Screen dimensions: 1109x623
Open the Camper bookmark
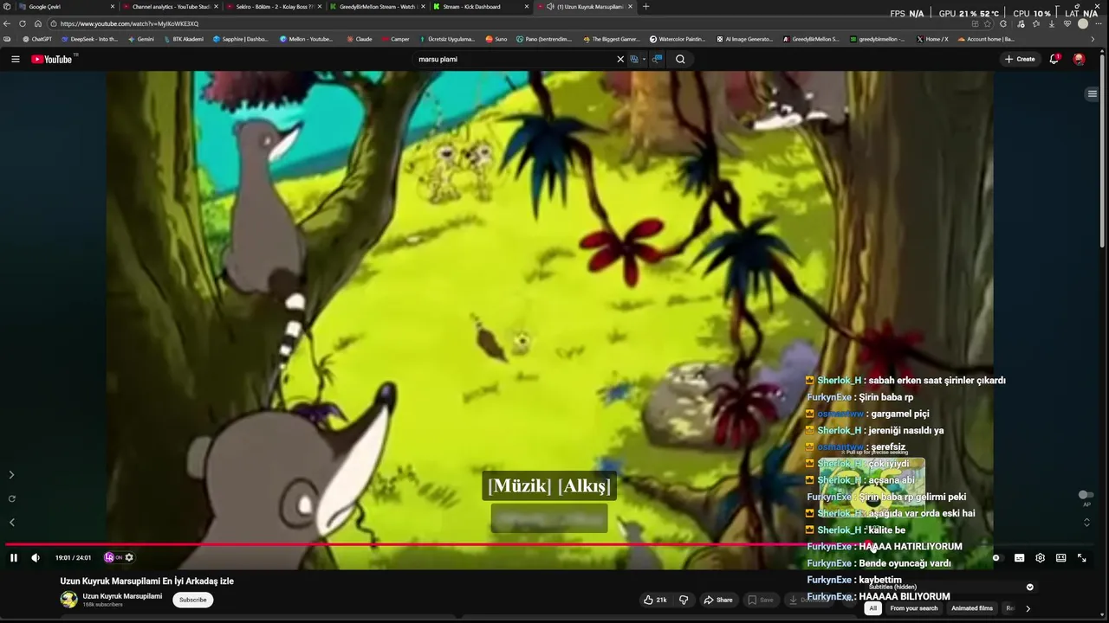coord(395,39)
